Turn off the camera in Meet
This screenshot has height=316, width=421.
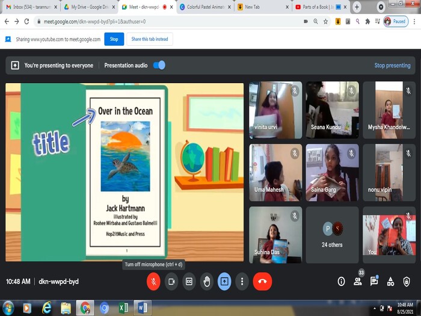click(171, 281)
